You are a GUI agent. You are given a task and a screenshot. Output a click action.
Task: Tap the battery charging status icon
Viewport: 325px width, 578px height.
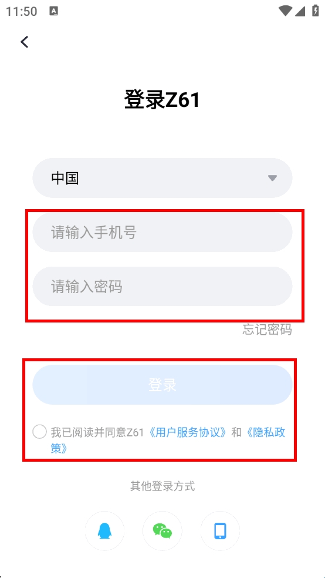coord(316,11)
